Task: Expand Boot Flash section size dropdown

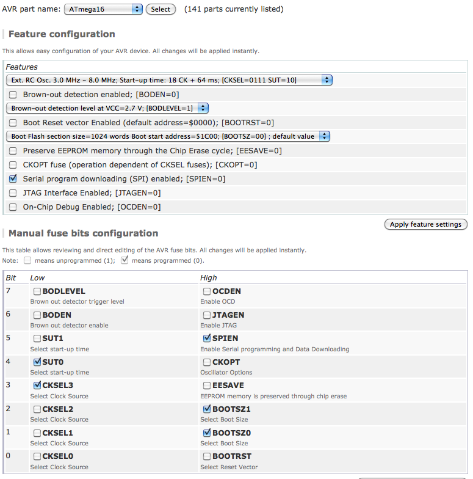Action: tap(168, 136)
